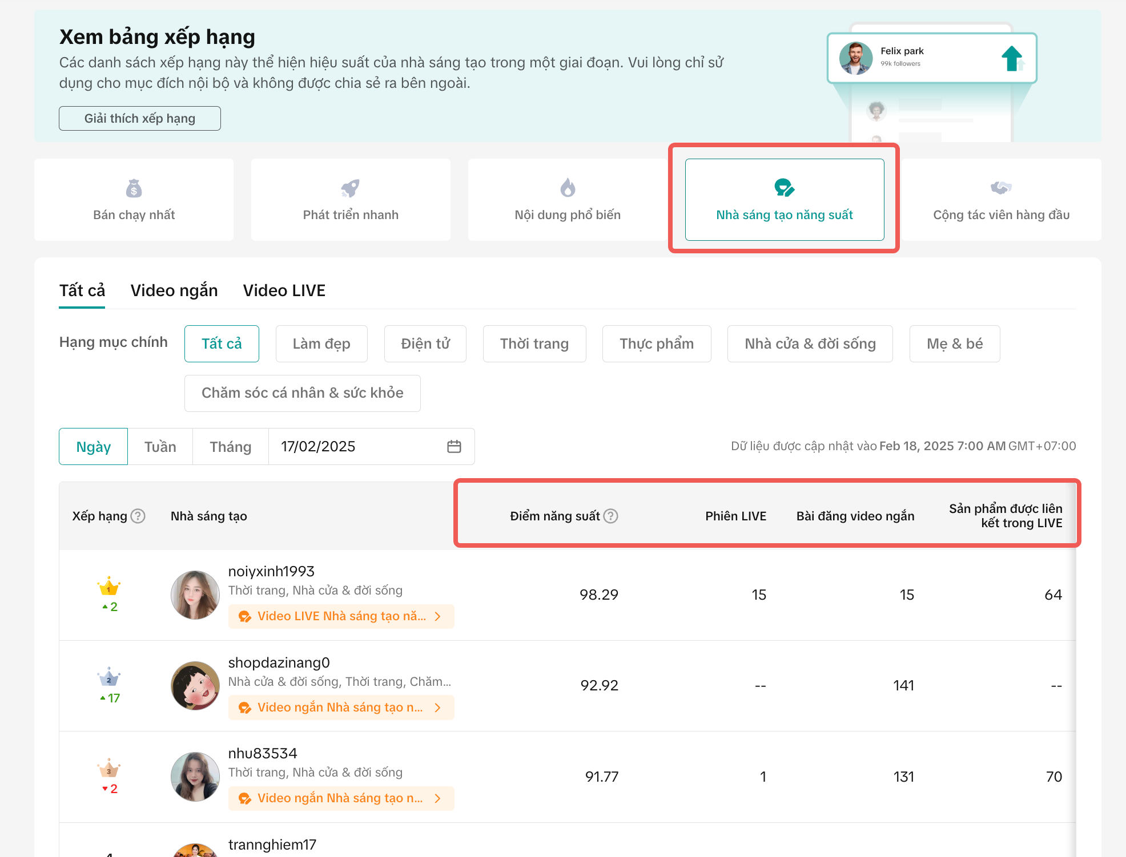Expand shopdazinang0 Video ngắn badge chevron
The height and width of the screenshot is (857, 1126).
[438, 708]
